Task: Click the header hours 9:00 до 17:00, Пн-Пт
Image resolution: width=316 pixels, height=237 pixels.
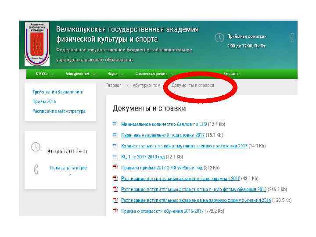Action: click(247, 46)
